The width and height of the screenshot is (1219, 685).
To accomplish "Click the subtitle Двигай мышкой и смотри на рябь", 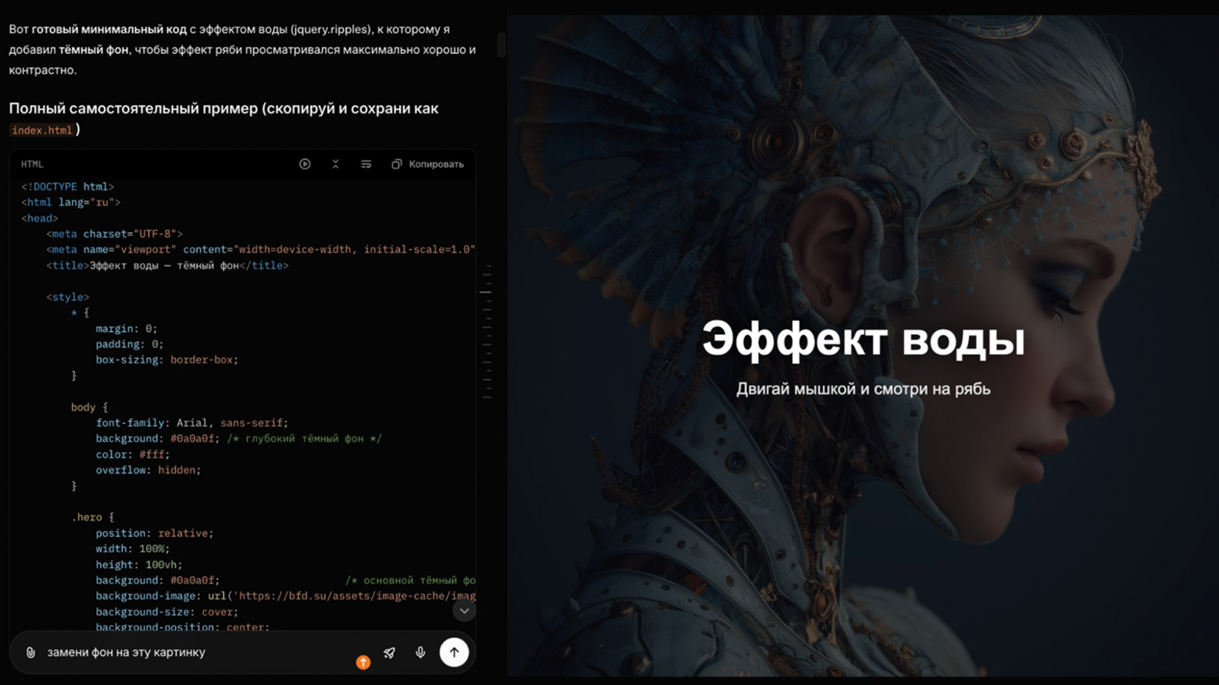I will [x=864, y=388].
